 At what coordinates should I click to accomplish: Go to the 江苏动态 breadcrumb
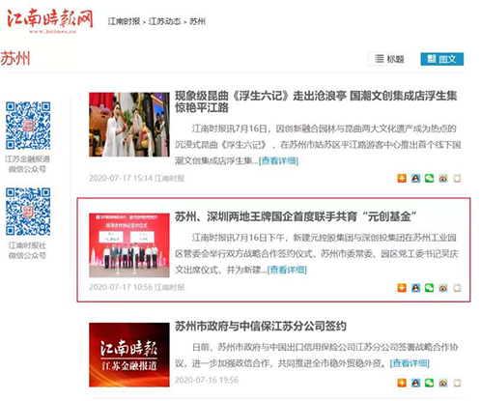pyautogui.click(x=164, y=21)
